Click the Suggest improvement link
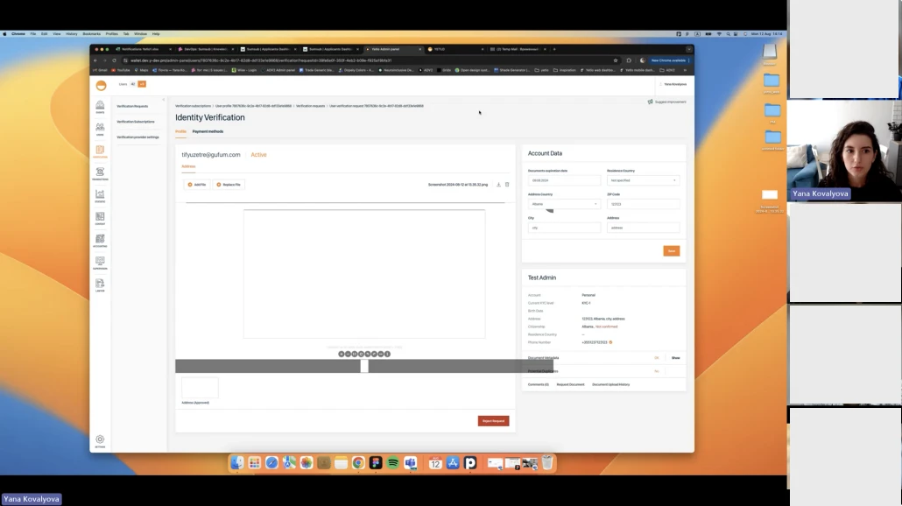 [x=670, y=102]
